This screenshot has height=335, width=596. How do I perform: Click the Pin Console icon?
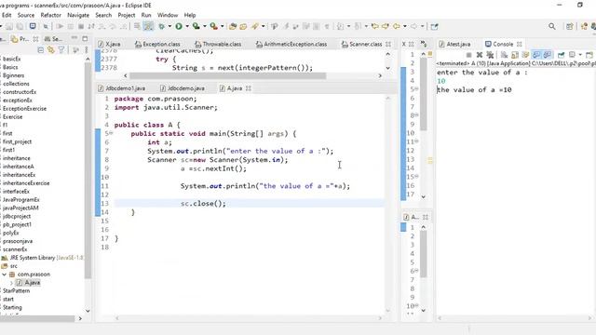(561, 55)
